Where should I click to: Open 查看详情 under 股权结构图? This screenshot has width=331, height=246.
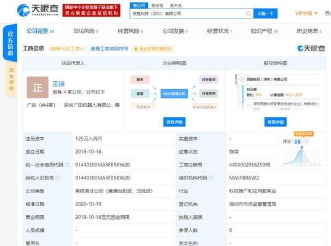tap(276, 122)
